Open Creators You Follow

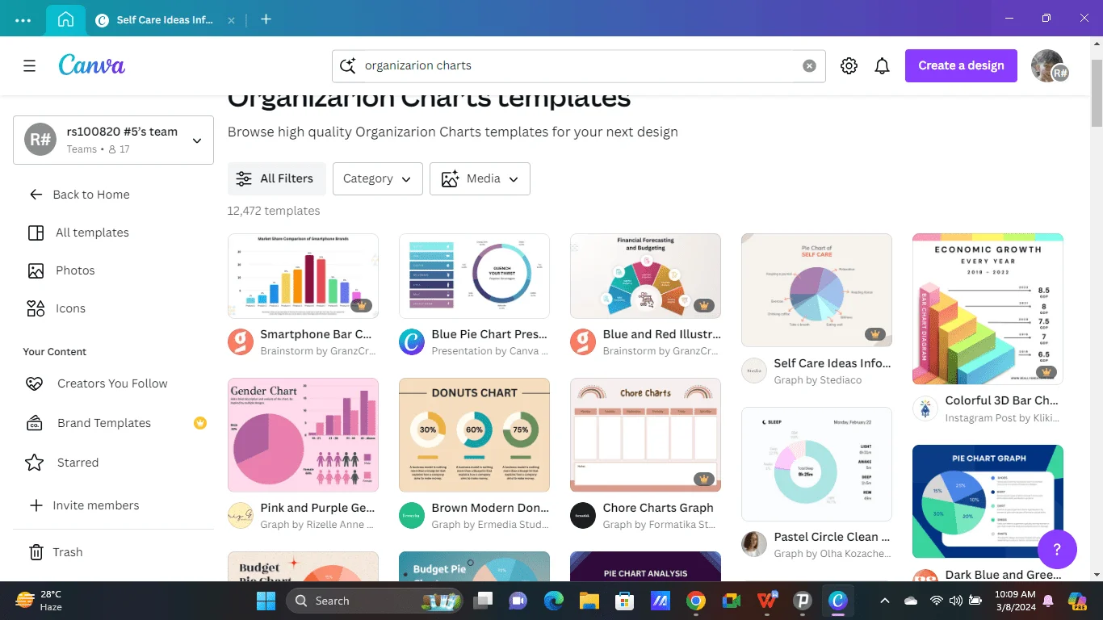tap(112, 383)
